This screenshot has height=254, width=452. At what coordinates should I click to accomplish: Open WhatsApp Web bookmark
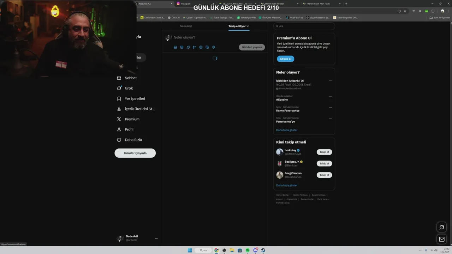pos(246,18)
